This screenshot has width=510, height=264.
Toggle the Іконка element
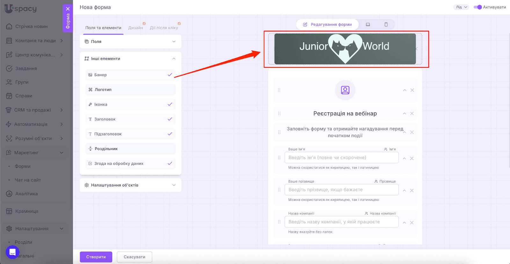tap(130, 104)
